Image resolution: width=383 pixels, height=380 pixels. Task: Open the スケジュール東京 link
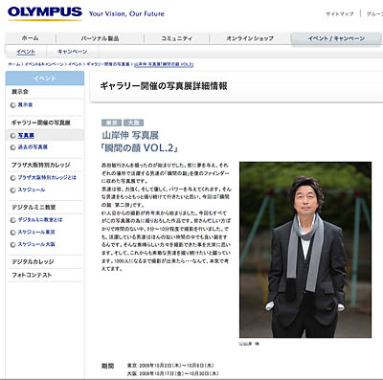point(36,232)
